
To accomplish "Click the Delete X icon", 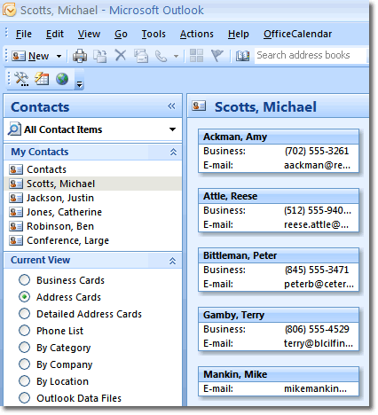I will (121, 55).
